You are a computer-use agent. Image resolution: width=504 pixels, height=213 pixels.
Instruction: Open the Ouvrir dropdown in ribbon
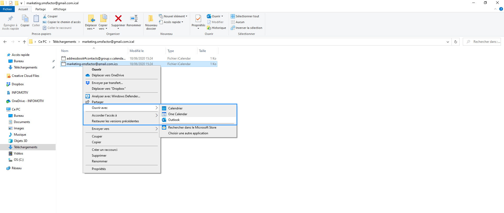coord(215,16)
